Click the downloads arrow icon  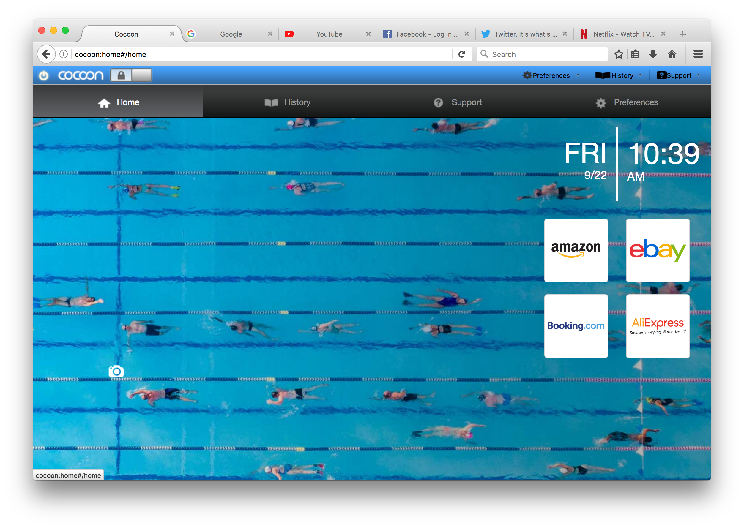coord(653,54)
